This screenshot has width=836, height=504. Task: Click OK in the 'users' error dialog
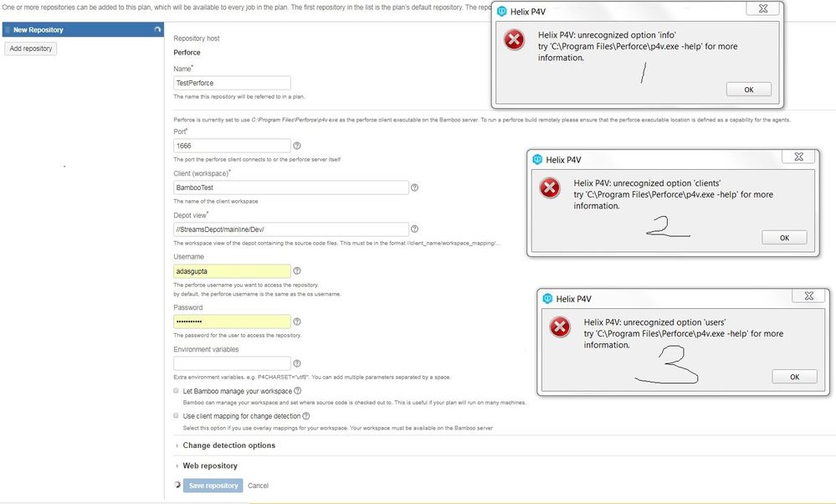794,377
